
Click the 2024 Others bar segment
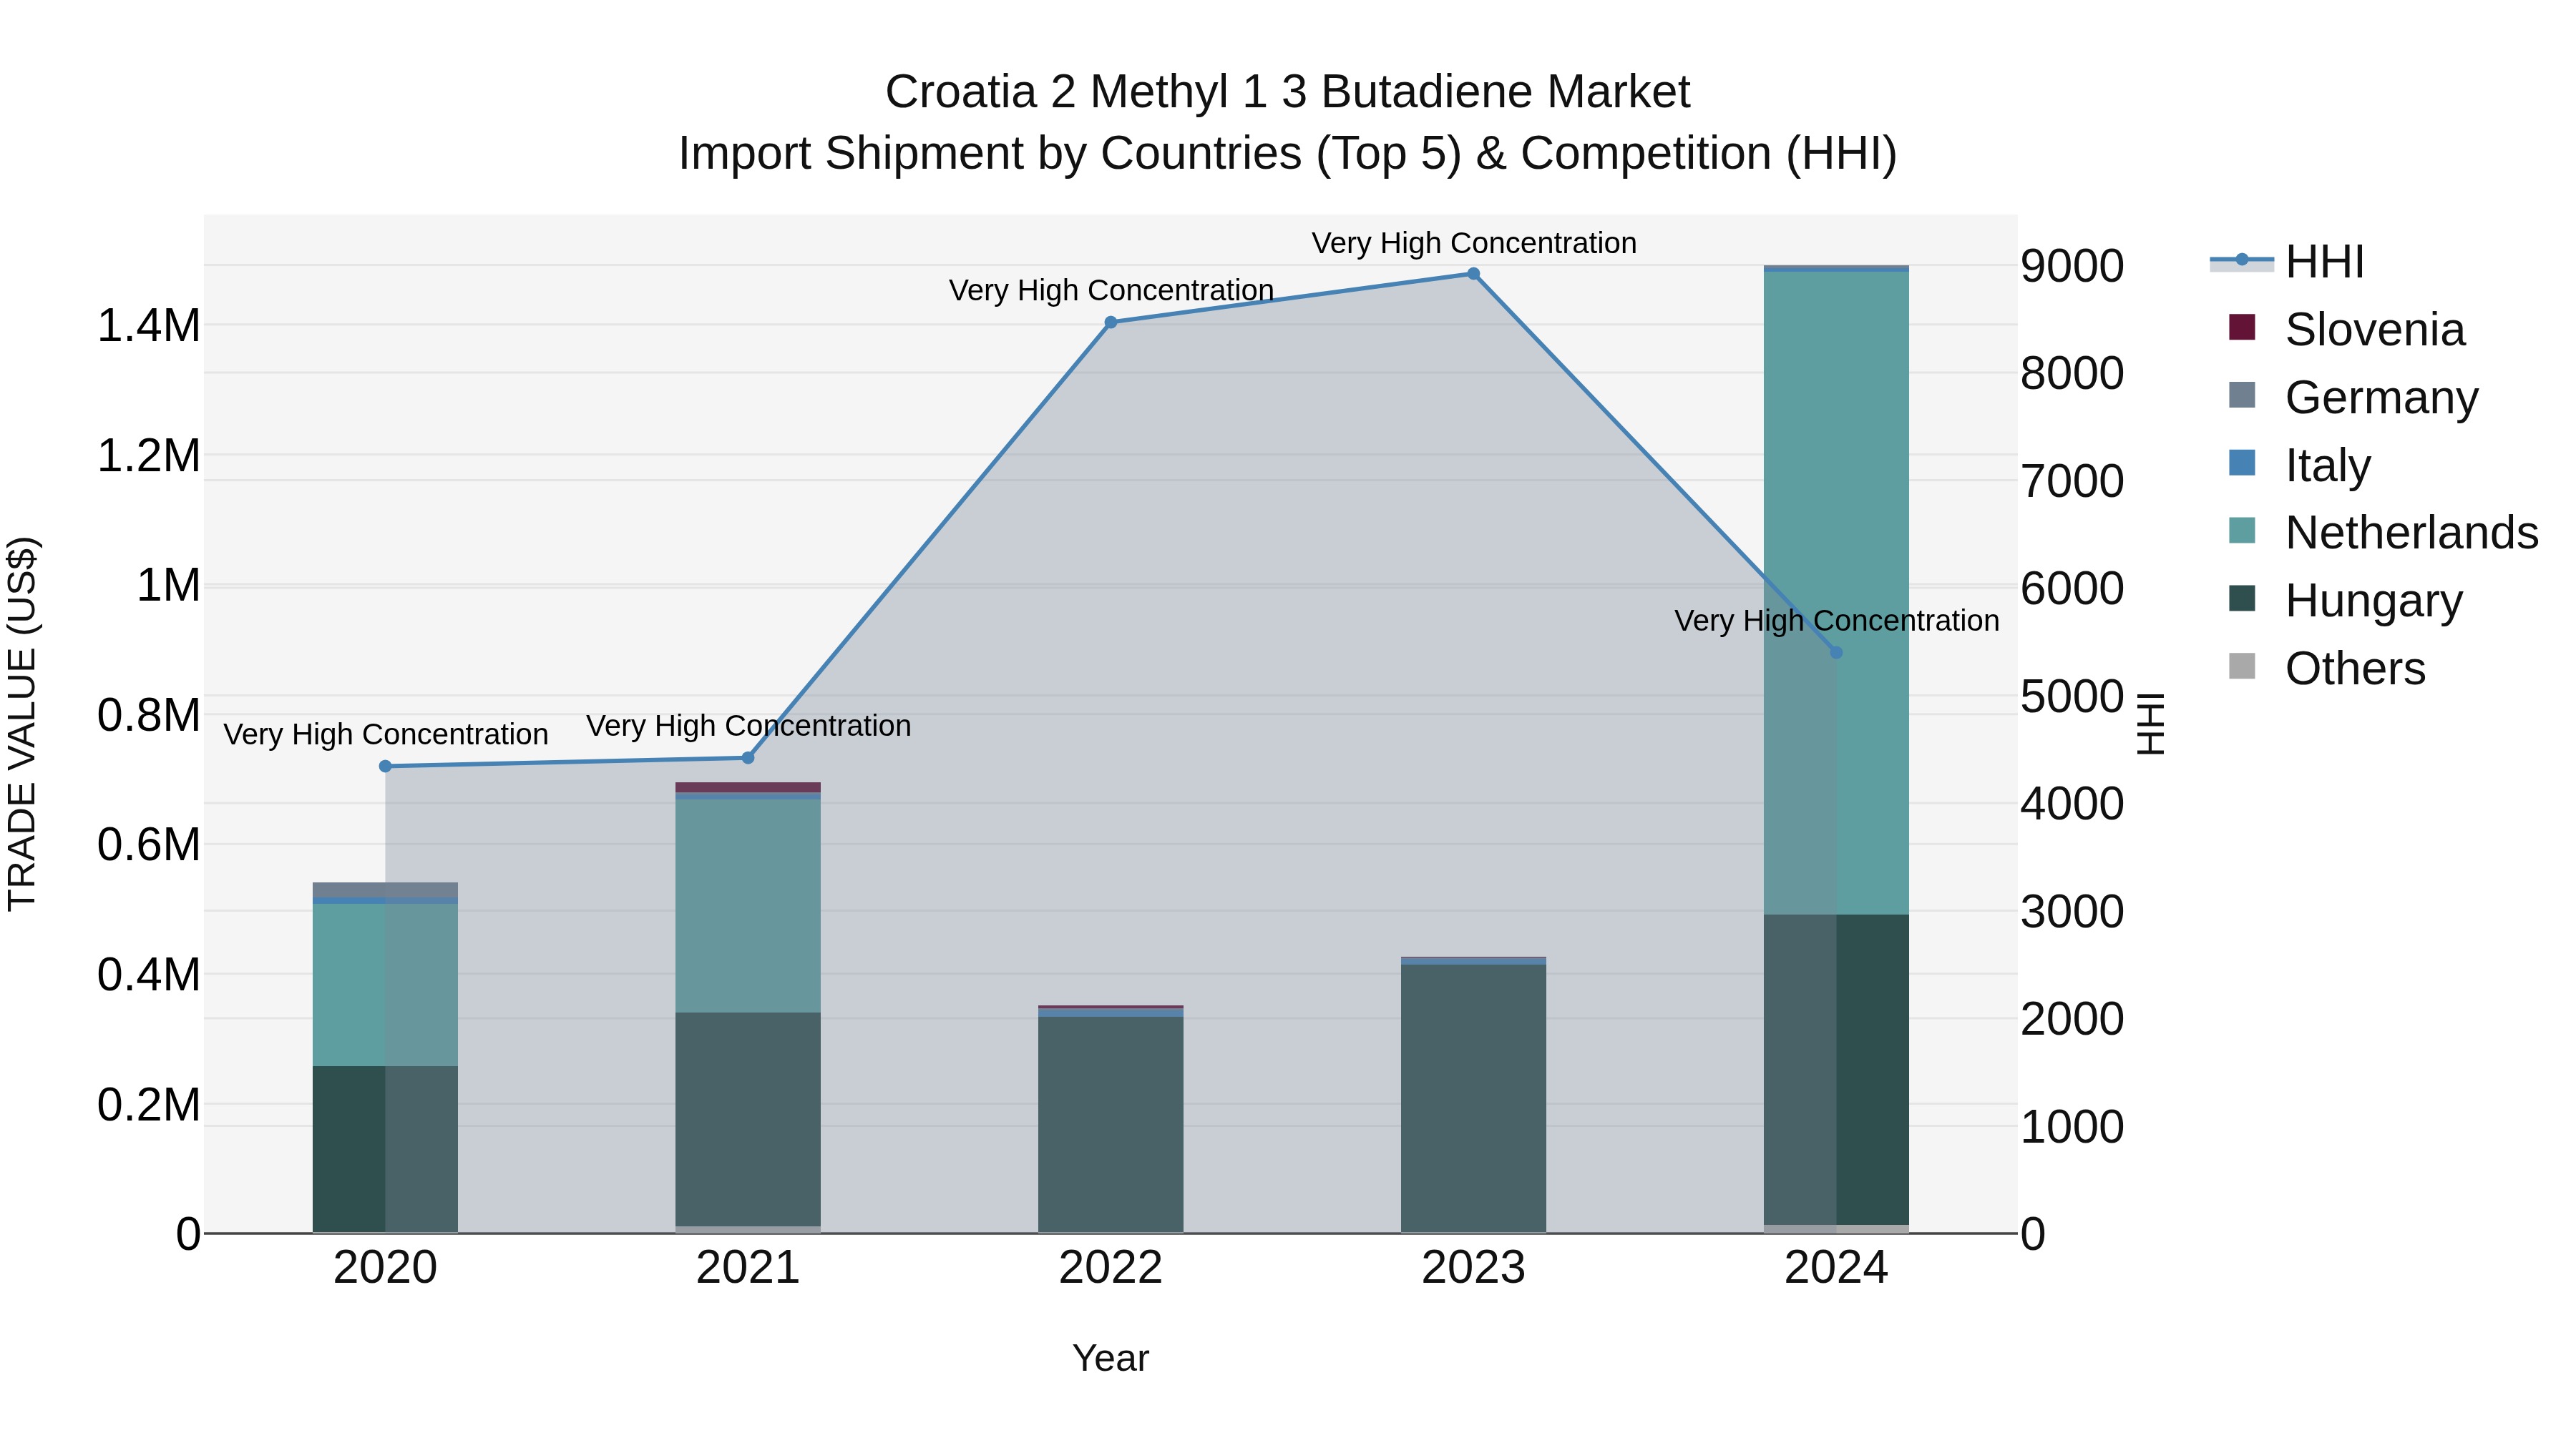1836,1229
